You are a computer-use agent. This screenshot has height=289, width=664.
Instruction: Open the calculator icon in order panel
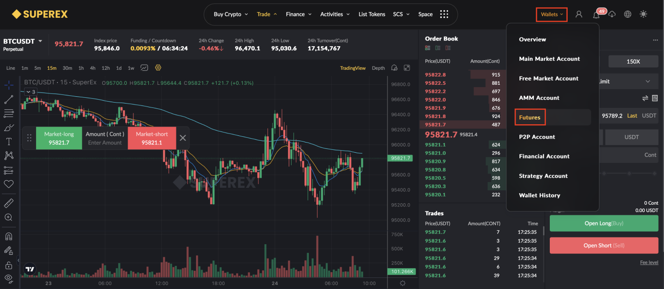pos(655,98)
